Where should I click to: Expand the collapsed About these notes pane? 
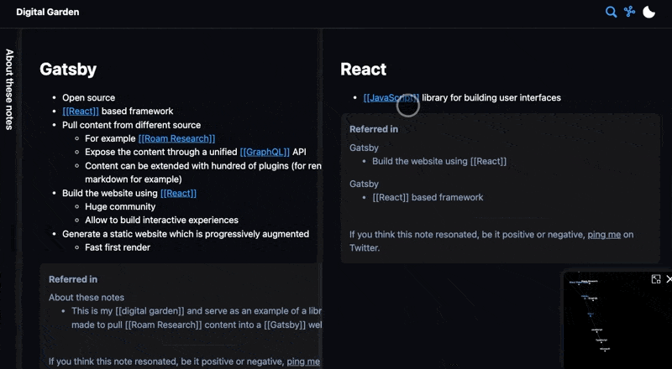10,88
